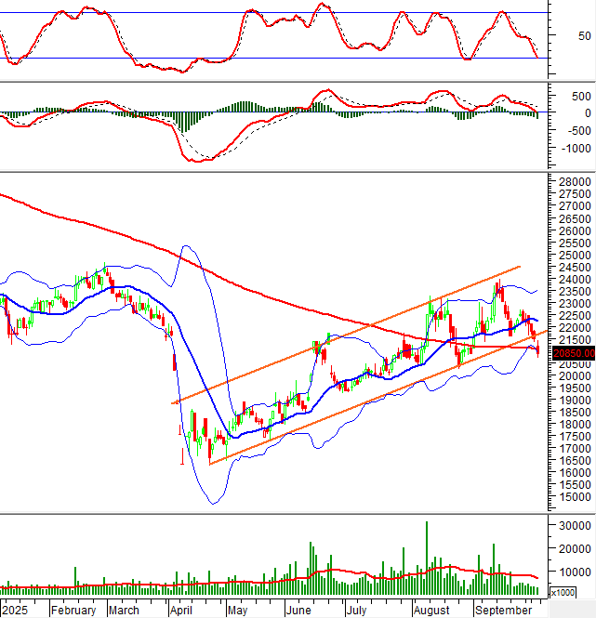Select the tallest volume bar in August

click(x=427, y=558)
